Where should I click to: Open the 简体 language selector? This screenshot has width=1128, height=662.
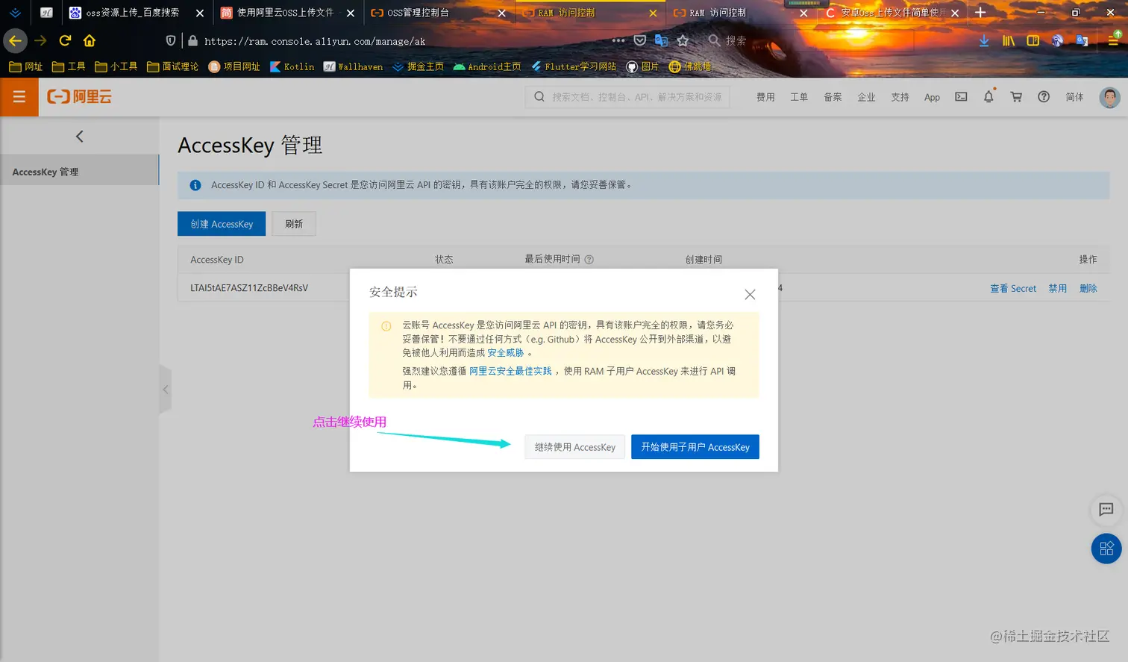(x=1074, y=96)
